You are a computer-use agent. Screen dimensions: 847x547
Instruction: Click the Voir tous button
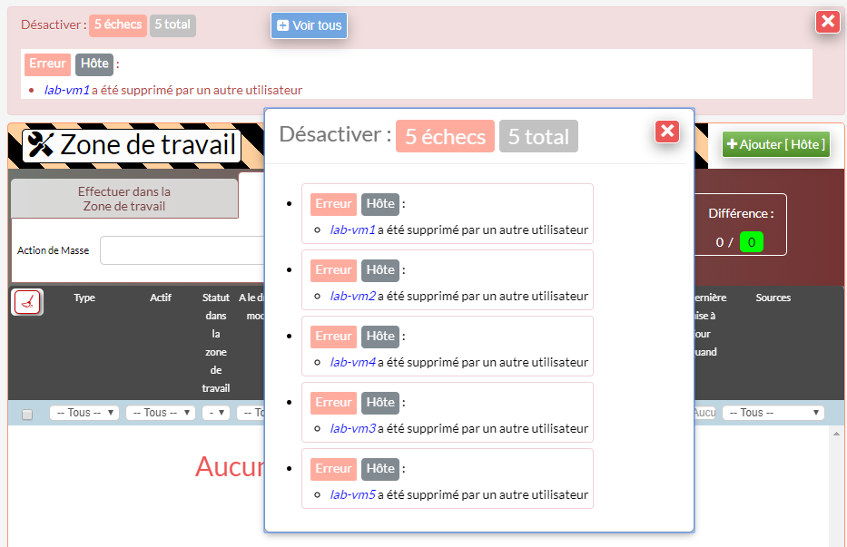pos(309,25)
